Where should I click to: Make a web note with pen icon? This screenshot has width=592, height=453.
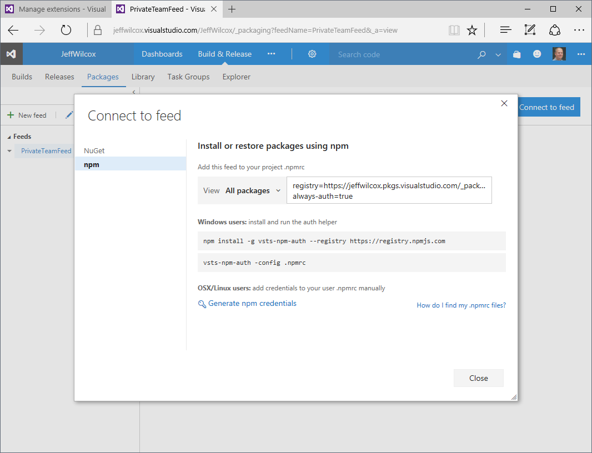pyautogui.click(x=530, y=30)
